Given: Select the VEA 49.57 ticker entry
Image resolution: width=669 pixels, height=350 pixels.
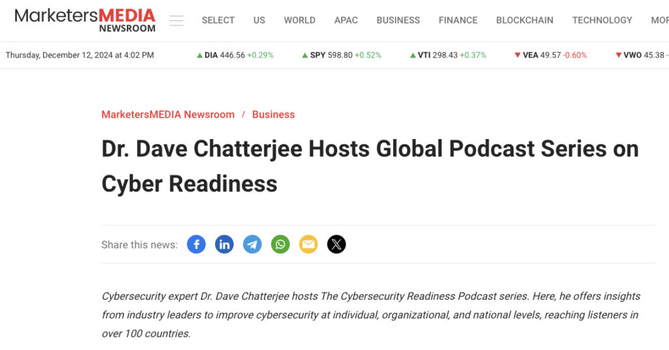Looking at the screenshot, I should (x=551, y=55).
